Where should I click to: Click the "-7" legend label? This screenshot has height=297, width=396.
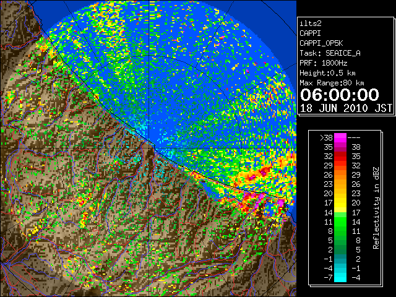(328, 278)
